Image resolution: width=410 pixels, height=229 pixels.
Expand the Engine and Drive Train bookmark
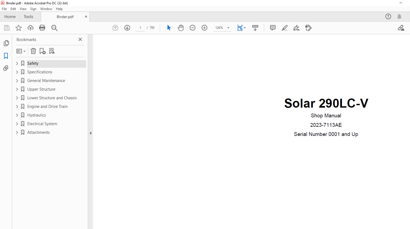click(x=17, y=107)
